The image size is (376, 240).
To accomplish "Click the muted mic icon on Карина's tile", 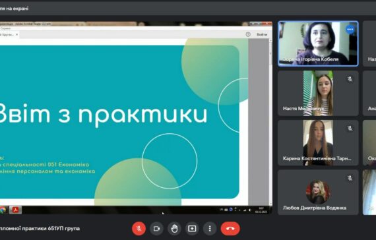I will pos(350,129).
